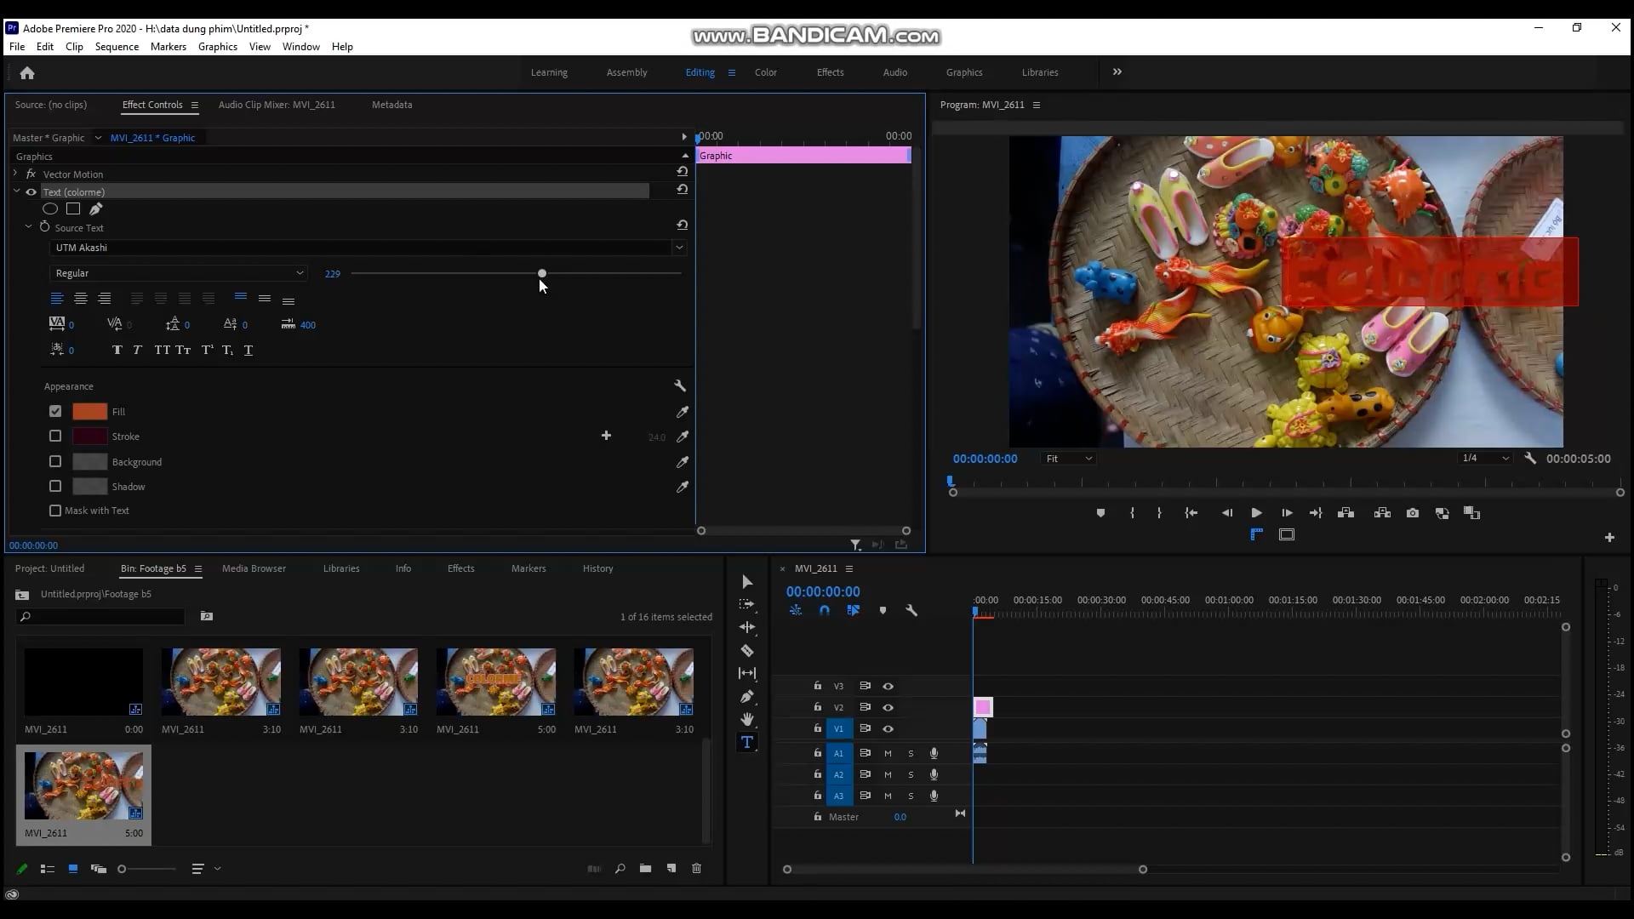
Task: Hide track V2 with eye icon
Action: click(x=888, y=708)
